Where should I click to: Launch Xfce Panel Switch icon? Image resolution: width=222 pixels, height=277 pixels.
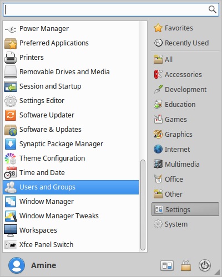coord(11,245)
